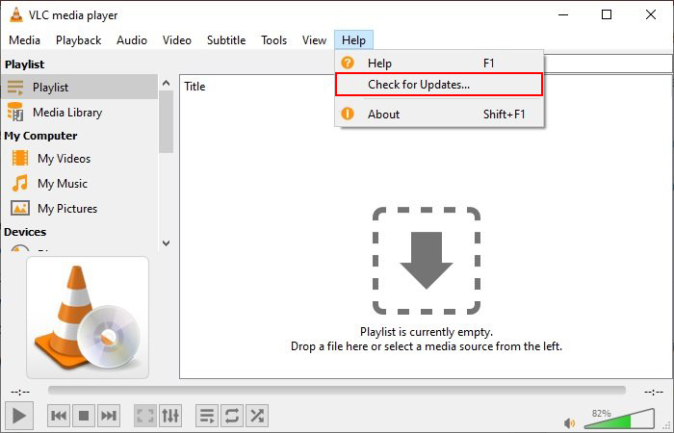
Task: Click the My Music note icon
Action: tap(20, 183)
